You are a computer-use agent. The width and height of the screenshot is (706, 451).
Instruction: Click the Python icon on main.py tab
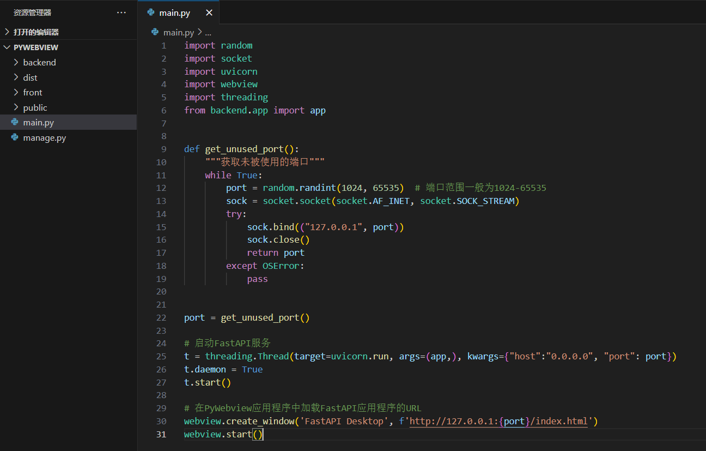(151, 13)
